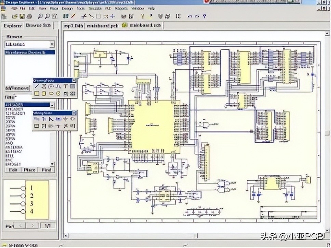Click the Place button below the component list
331x248 pixels.
click(29, 170)
